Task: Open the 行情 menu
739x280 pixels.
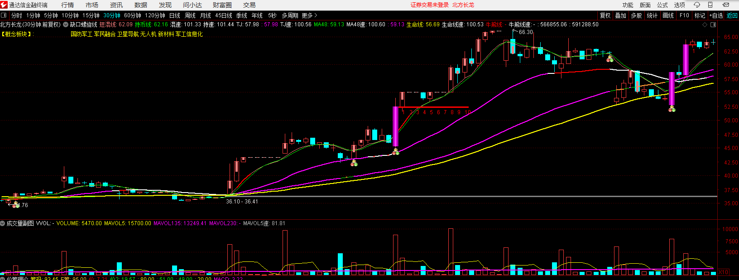Action: tap(67, 5)
